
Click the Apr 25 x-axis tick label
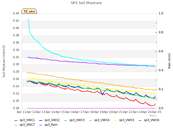pos(157,112)
